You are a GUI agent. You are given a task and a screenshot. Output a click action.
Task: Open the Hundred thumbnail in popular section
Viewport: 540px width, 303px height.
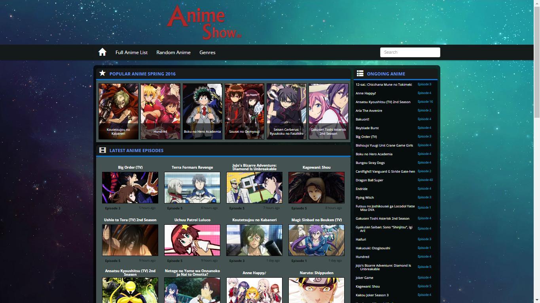(x=160, y=111)
